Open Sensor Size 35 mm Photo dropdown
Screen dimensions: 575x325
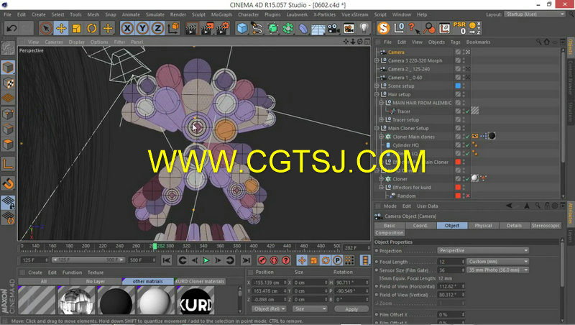point(497,270)
